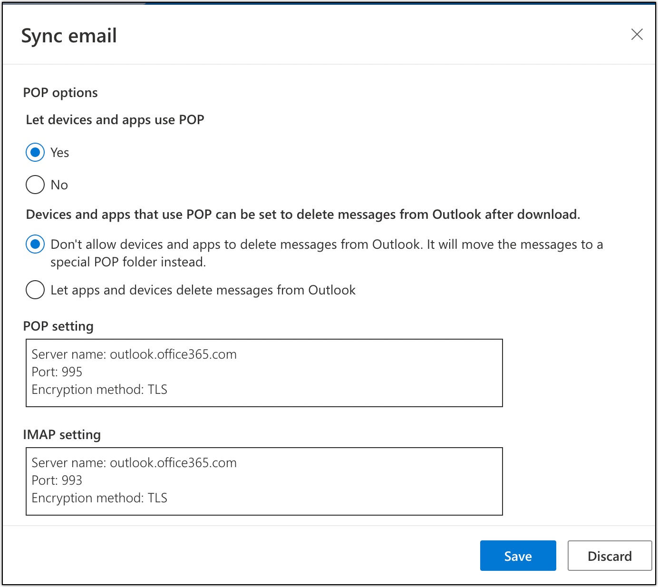Select Let apps and devices delete messages
This screenshot has width=658, height=587.
click(35, 290)
